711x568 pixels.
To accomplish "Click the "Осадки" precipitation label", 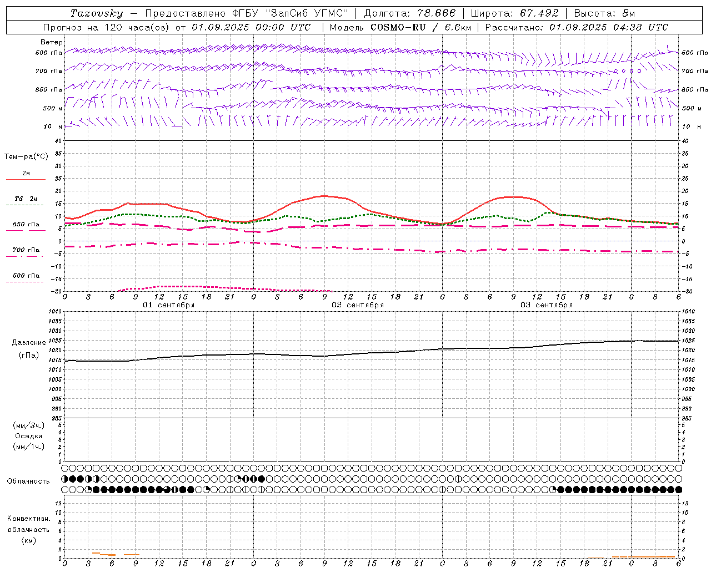I will point(29,436).
